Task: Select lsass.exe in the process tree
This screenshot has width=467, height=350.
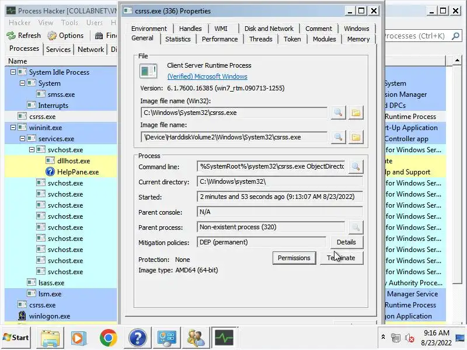Action: coord(51,283)
